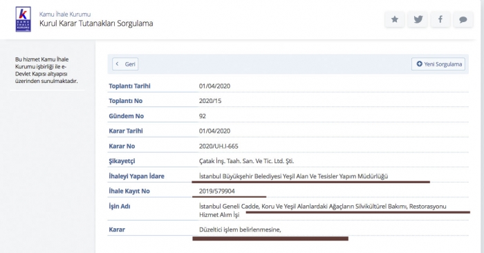The height and width of the screenshot is (253, 484).
Task: Select the Şikayetçi label
Action: click(x=122, y=161)
